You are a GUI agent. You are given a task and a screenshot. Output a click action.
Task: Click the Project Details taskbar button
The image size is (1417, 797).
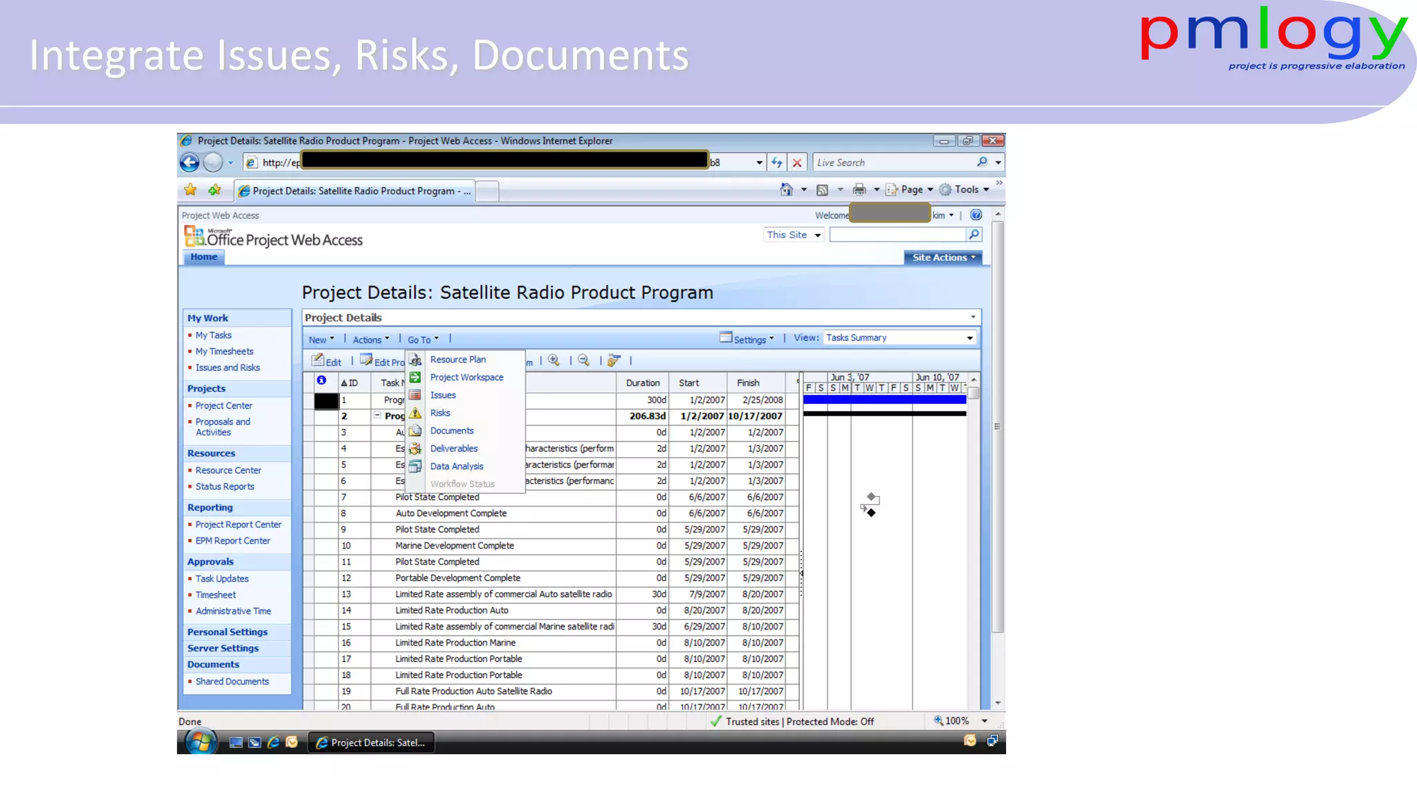coord(371,742)
